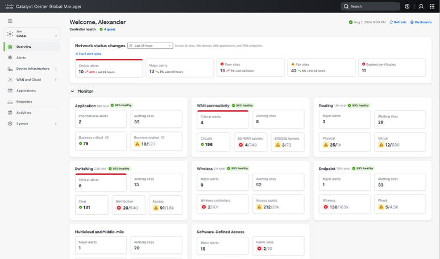Screen dimensions: 440x259
Task: Go to Alerts in the sidebar
Action: (32, 57)
